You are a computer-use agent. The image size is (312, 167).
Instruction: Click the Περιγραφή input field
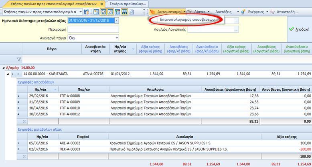[93, 29]
